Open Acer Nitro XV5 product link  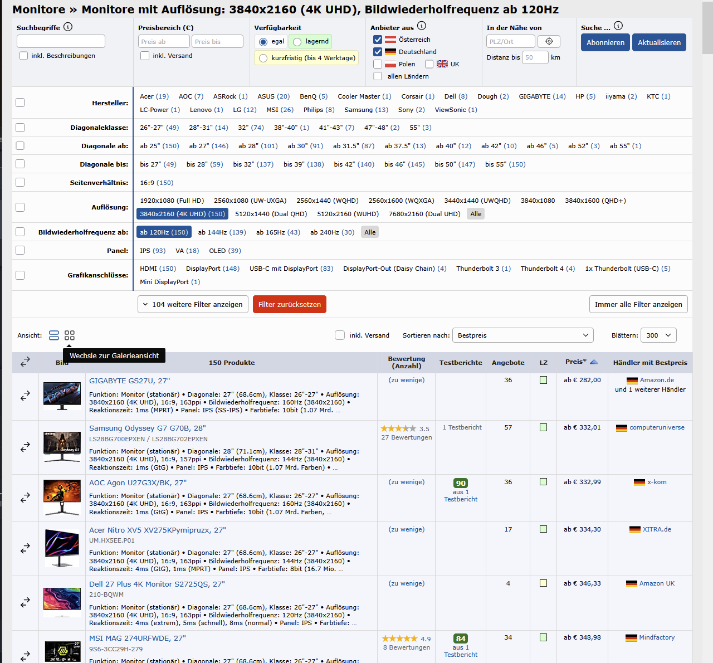coord(158,530)
